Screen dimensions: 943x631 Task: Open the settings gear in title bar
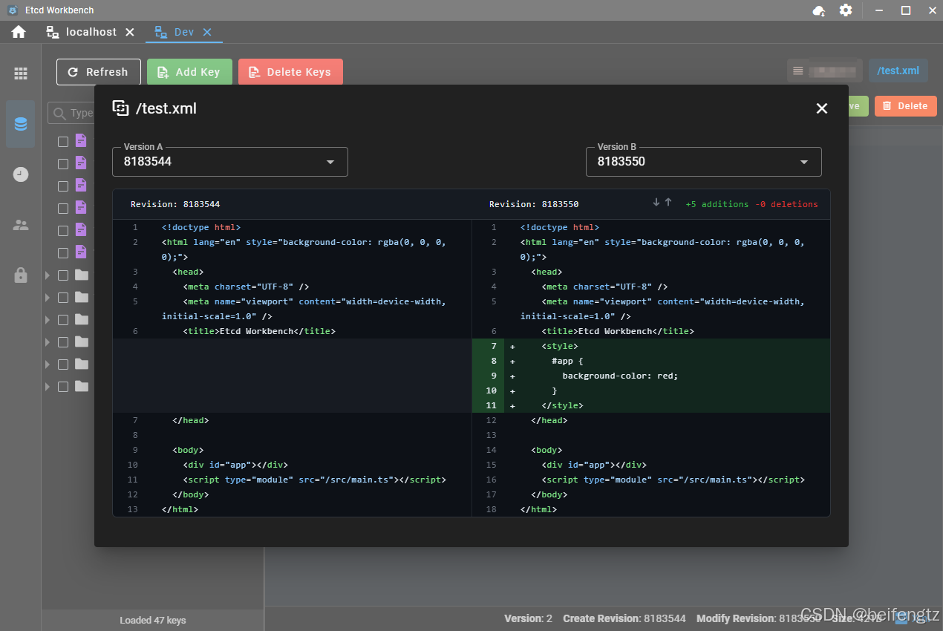(x=846, y=10)
